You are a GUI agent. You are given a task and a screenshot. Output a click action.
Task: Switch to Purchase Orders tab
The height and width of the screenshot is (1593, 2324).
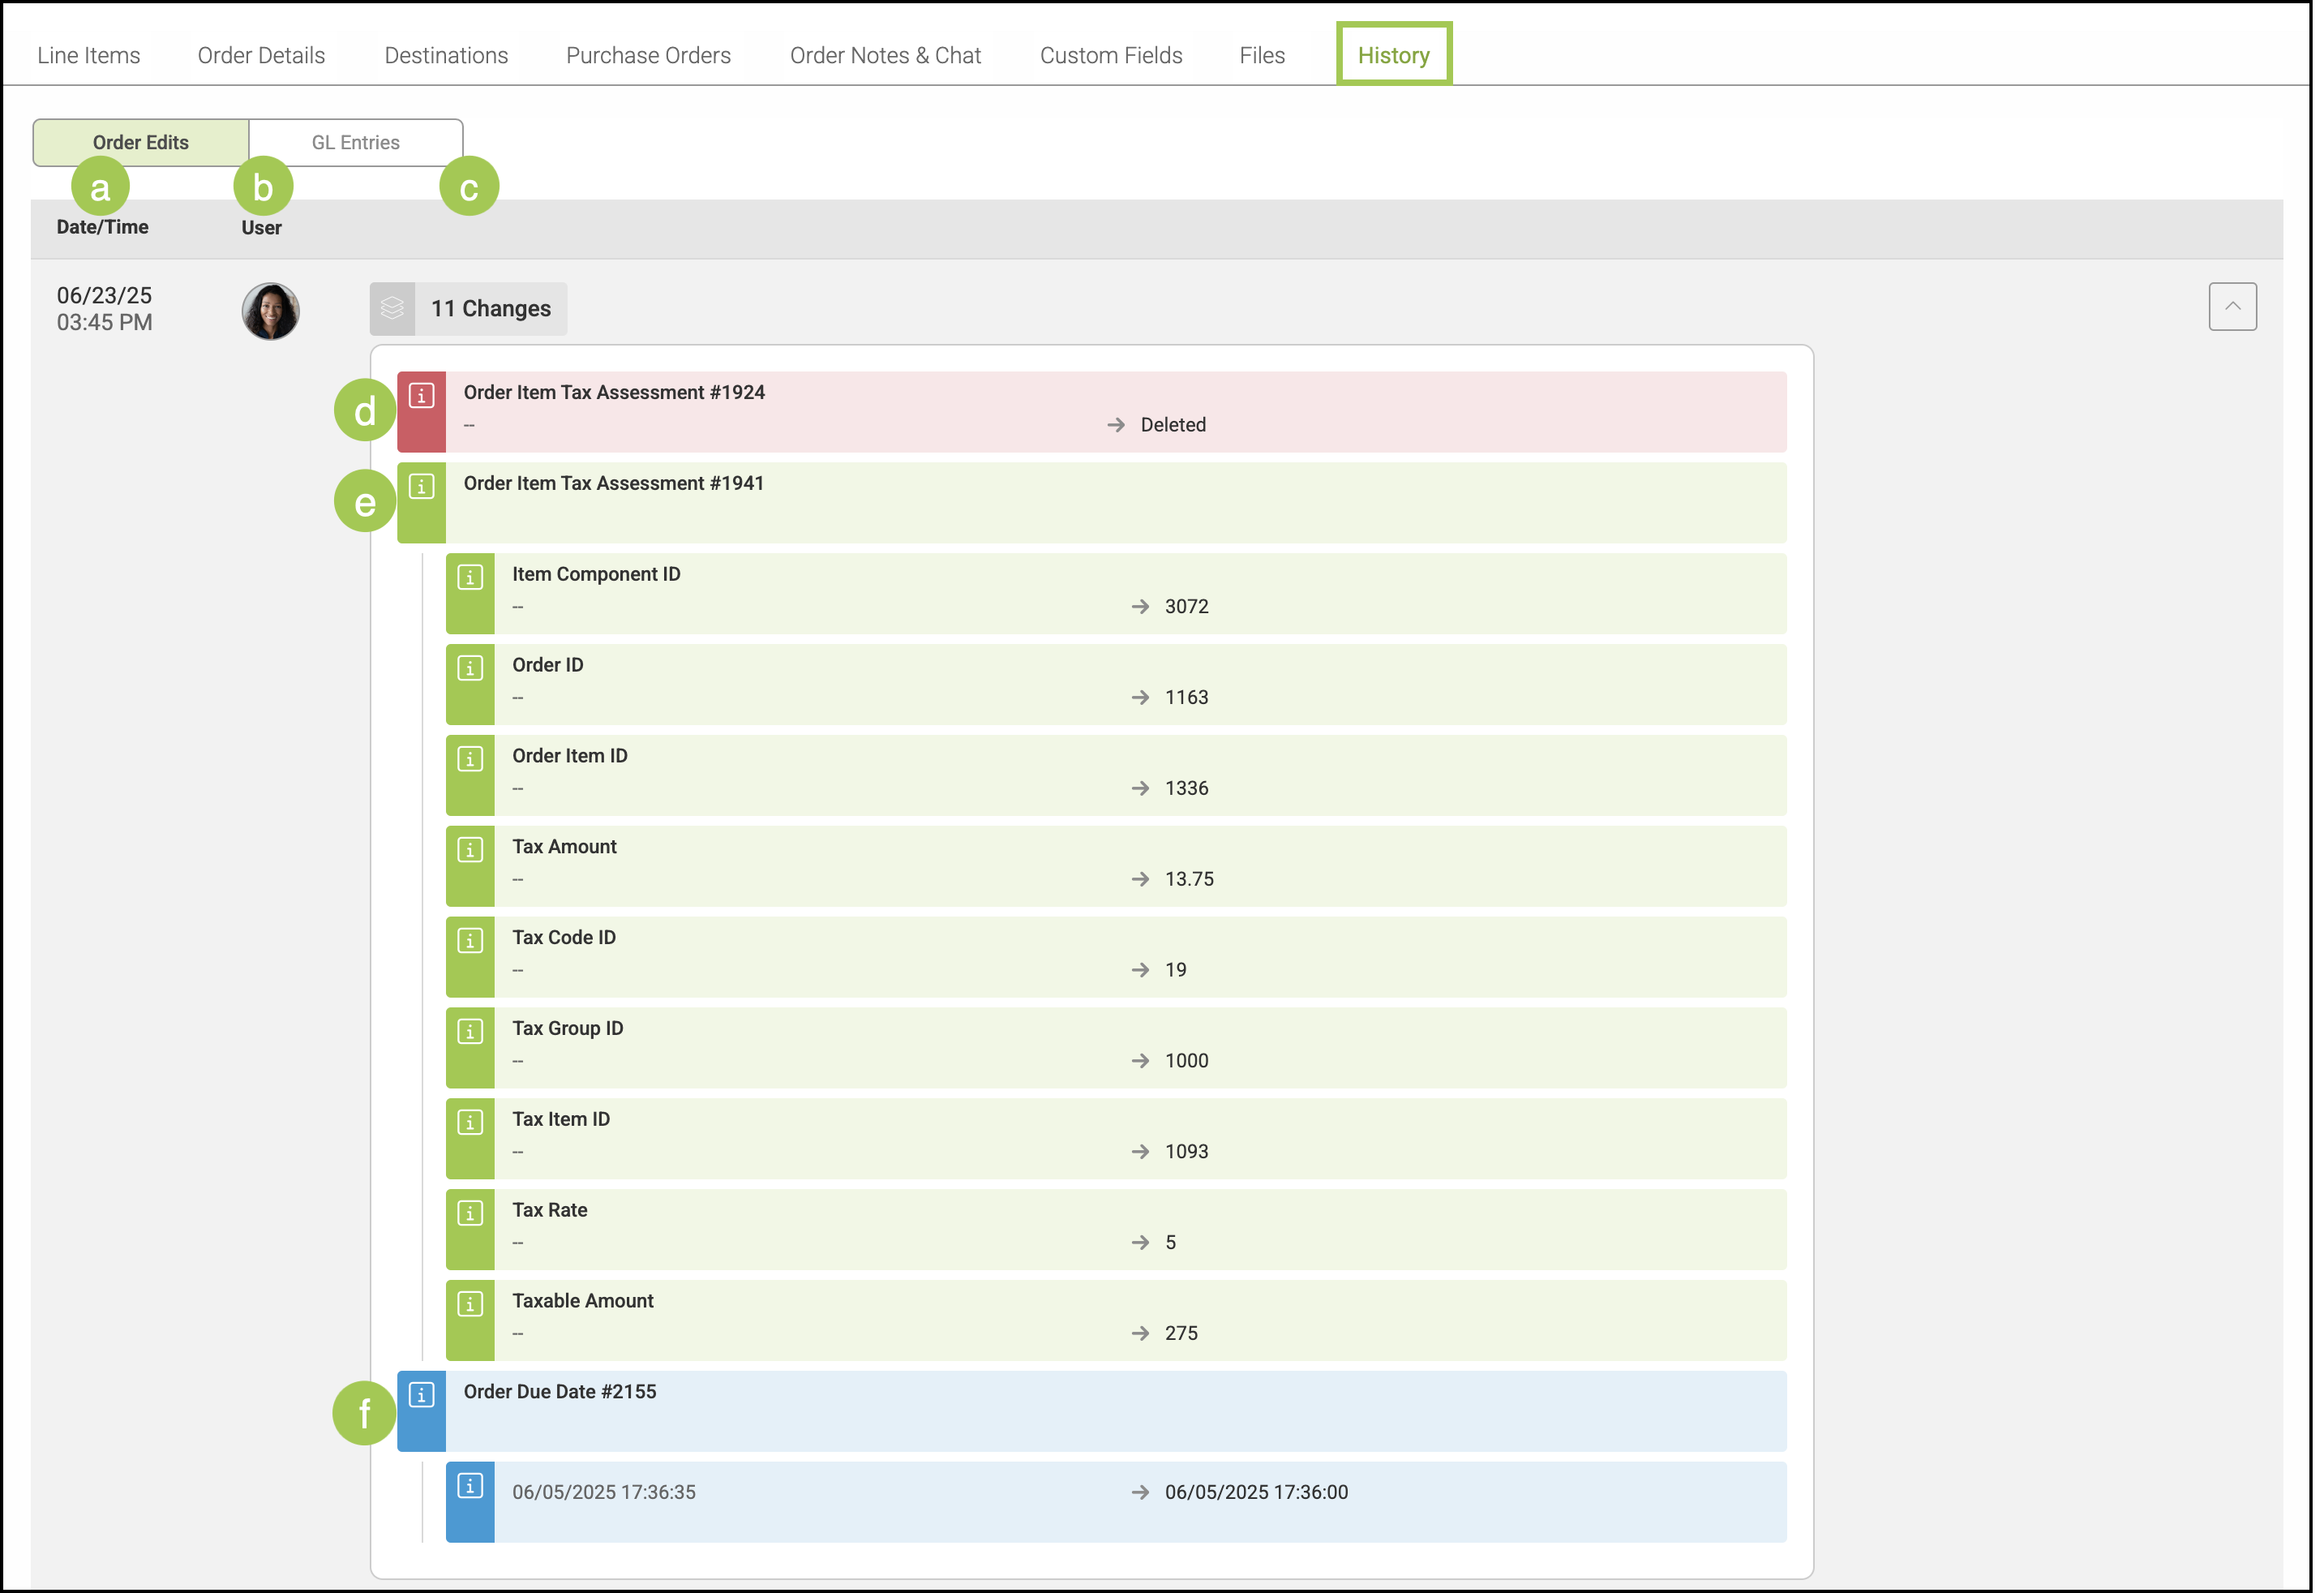tap(648, 55)
